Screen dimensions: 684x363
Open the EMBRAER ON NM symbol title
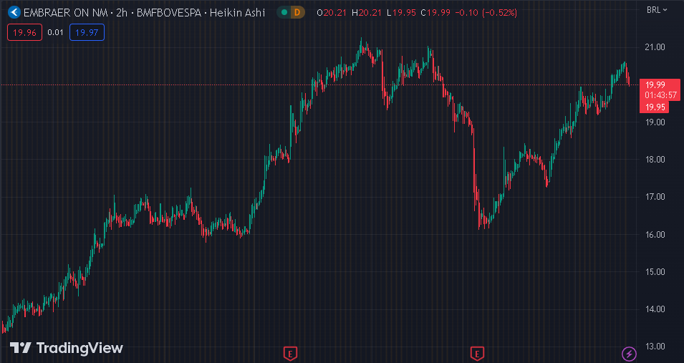[65, 13]
